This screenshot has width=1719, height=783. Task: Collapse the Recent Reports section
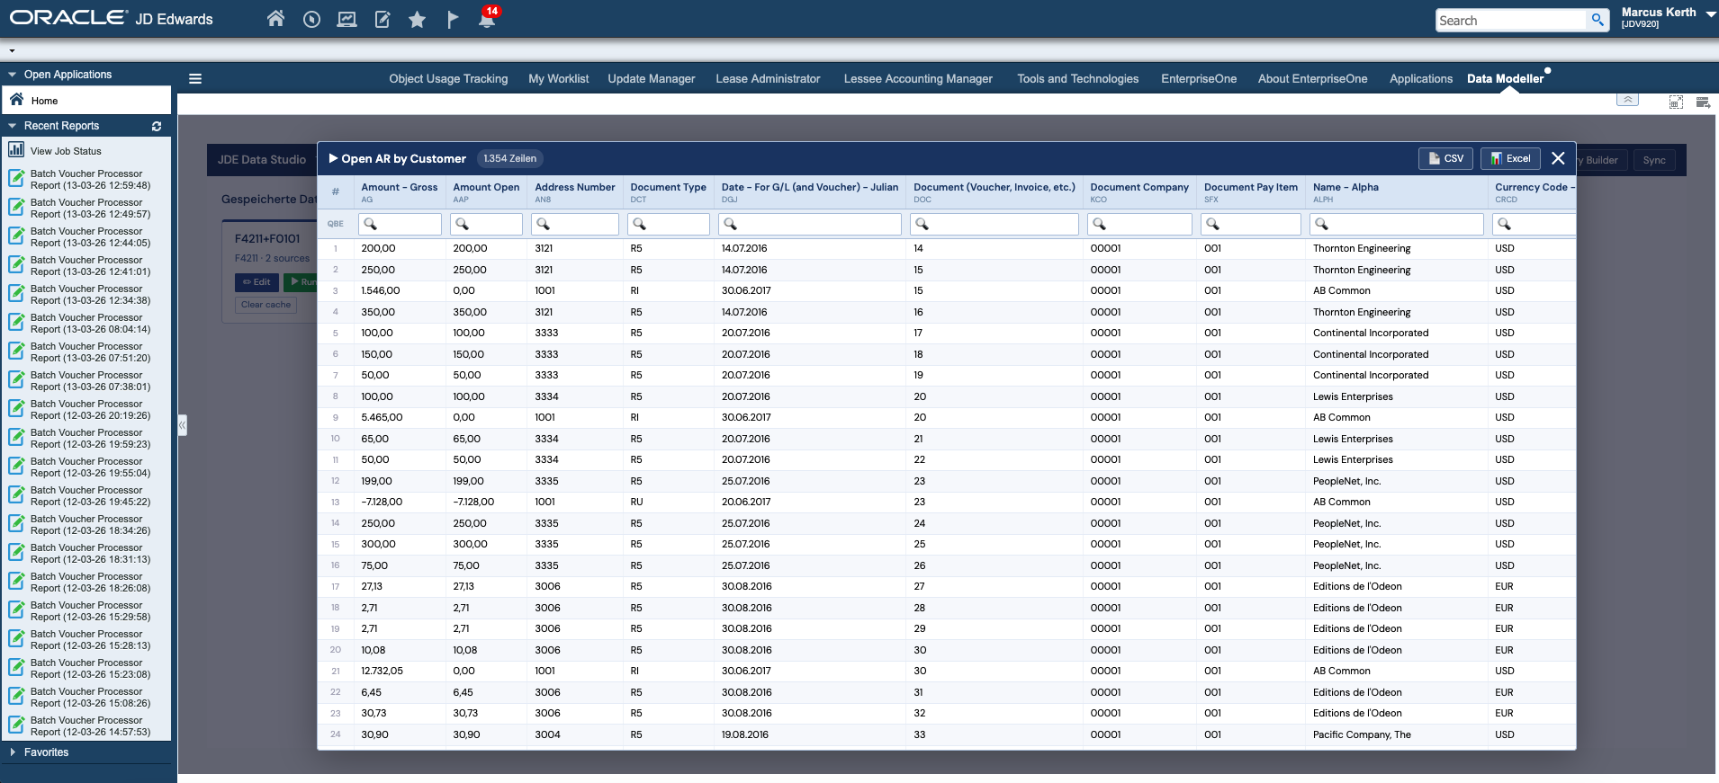tap(13, 126)
